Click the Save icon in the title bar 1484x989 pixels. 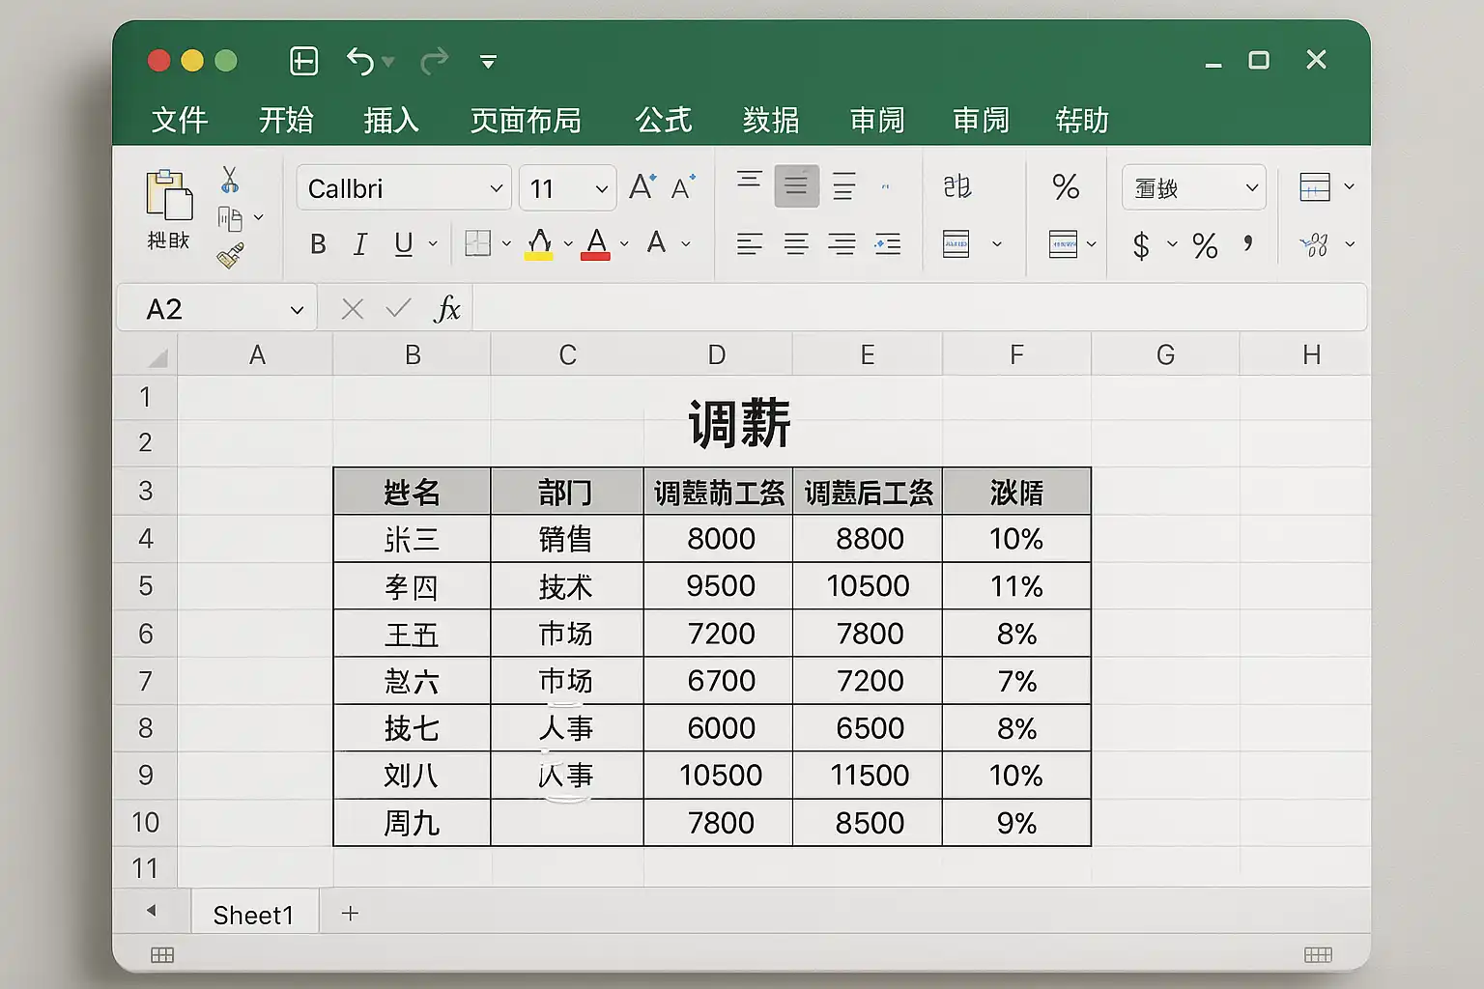click(x=304, y=61)
